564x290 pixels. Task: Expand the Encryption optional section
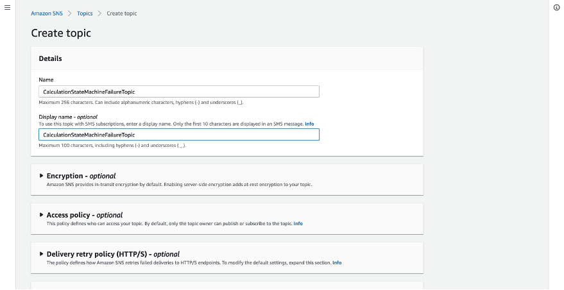point(42,176)
